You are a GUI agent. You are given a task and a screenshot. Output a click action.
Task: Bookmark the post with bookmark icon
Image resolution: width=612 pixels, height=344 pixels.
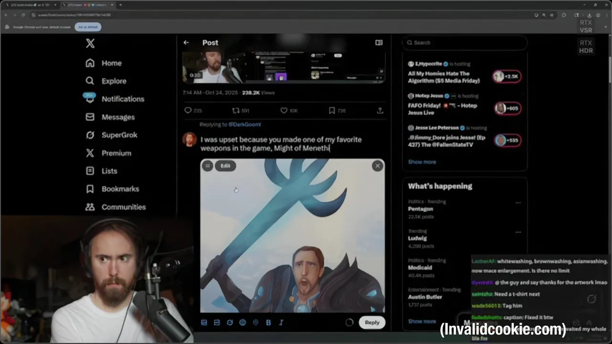tap(332, 110)
